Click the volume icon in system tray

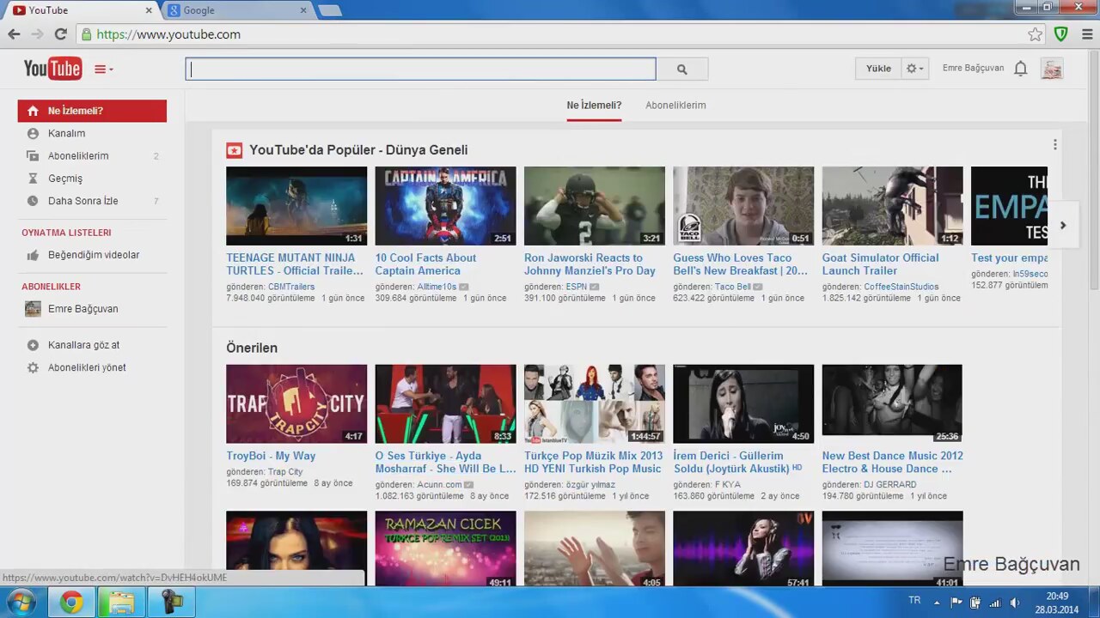tap(1015, 603)
